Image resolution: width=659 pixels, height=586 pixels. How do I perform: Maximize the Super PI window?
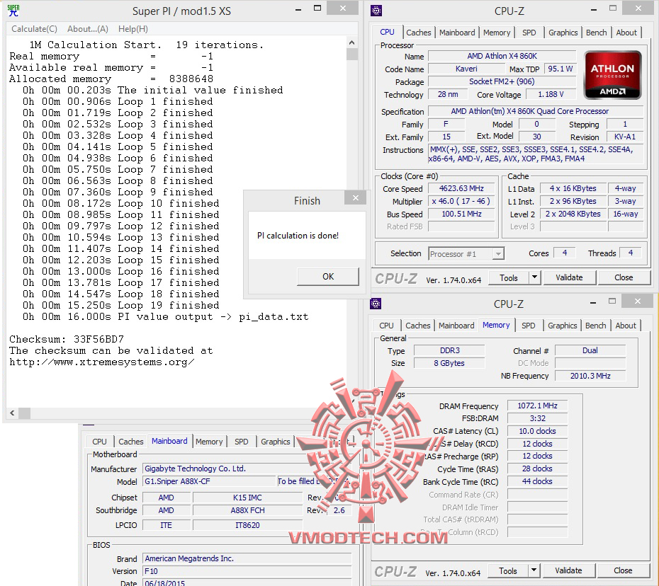click(x=317, y=8)
